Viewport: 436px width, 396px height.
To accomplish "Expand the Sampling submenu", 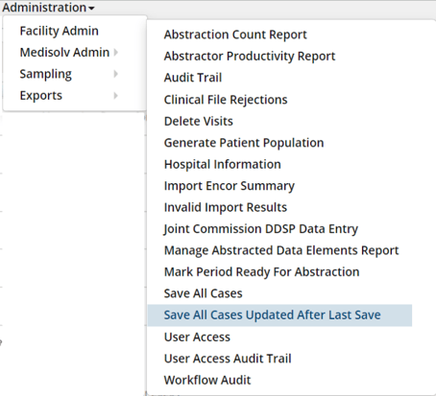I will click(69, 74).
